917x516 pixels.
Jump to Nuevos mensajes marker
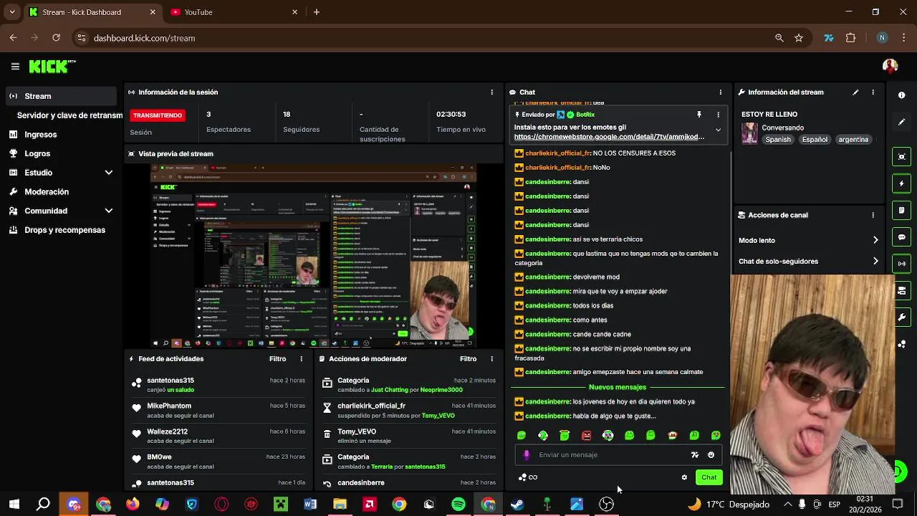(x=617, y=387)
